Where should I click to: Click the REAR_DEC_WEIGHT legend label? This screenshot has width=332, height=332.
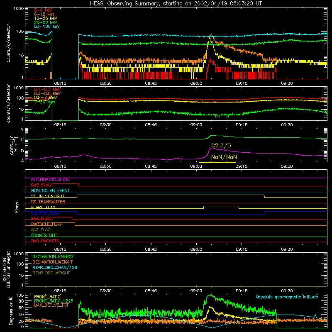pos(51,273)
